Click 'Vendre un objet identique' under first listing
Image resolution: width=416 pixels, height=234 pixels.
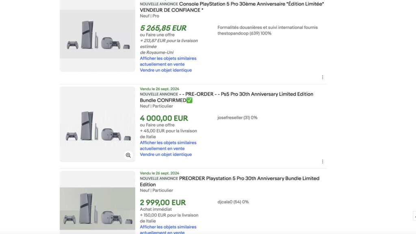tap(166, 70)
